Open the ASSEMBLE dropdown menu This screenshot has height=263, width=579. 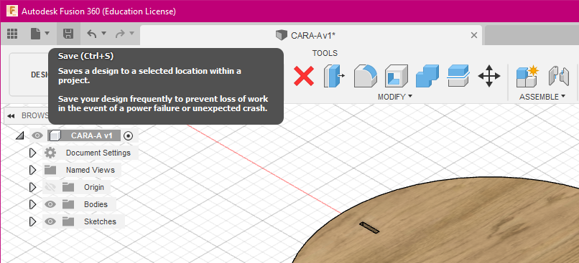542,97
